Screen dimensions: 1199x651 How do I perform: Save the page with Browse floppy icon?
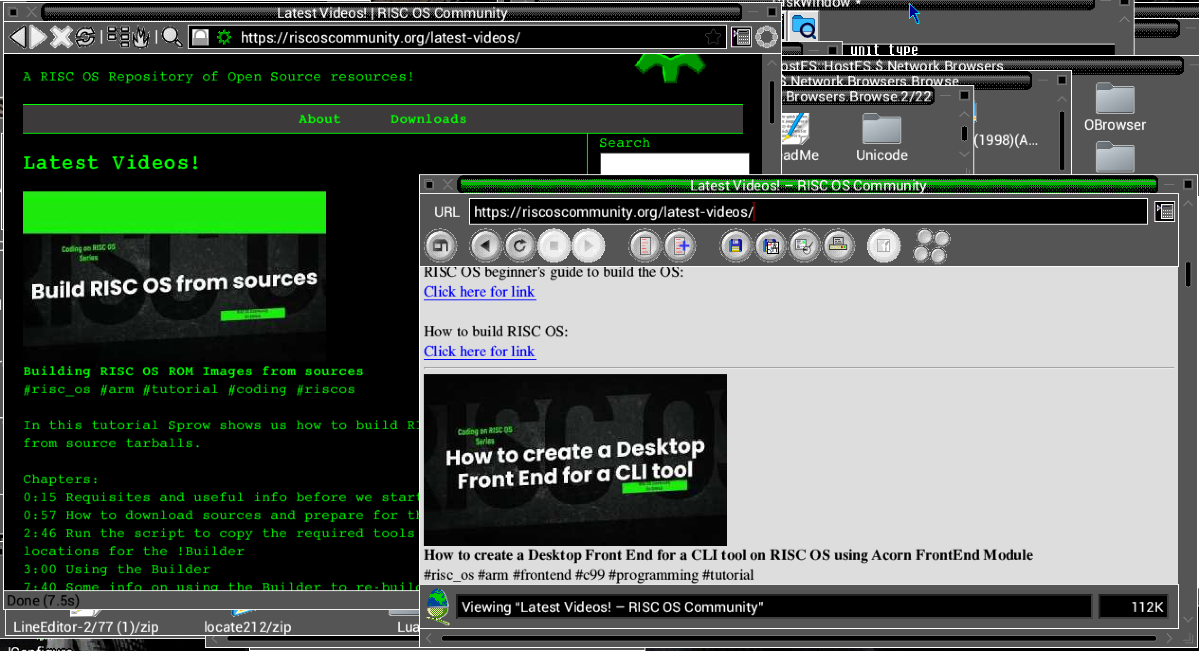736,246
